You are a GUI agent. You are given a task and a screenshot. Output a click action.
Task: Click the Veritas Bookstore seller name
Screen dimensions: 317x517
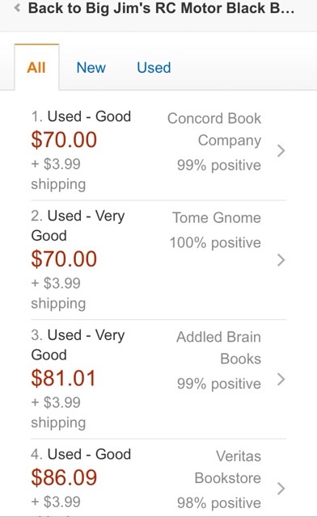pyautogui.click(x=228, y=467)
